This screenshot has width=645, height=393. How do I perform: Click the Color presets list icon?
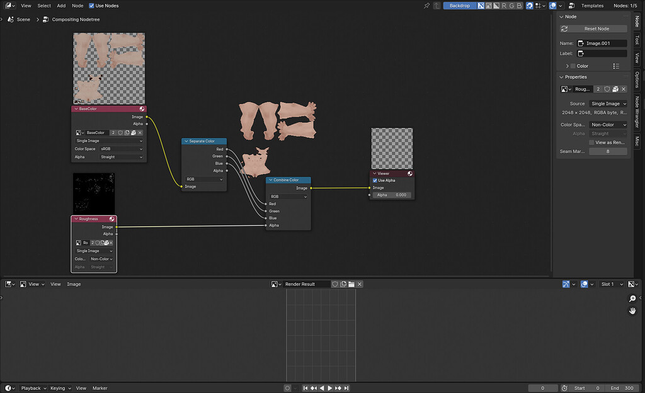(616, 66)
